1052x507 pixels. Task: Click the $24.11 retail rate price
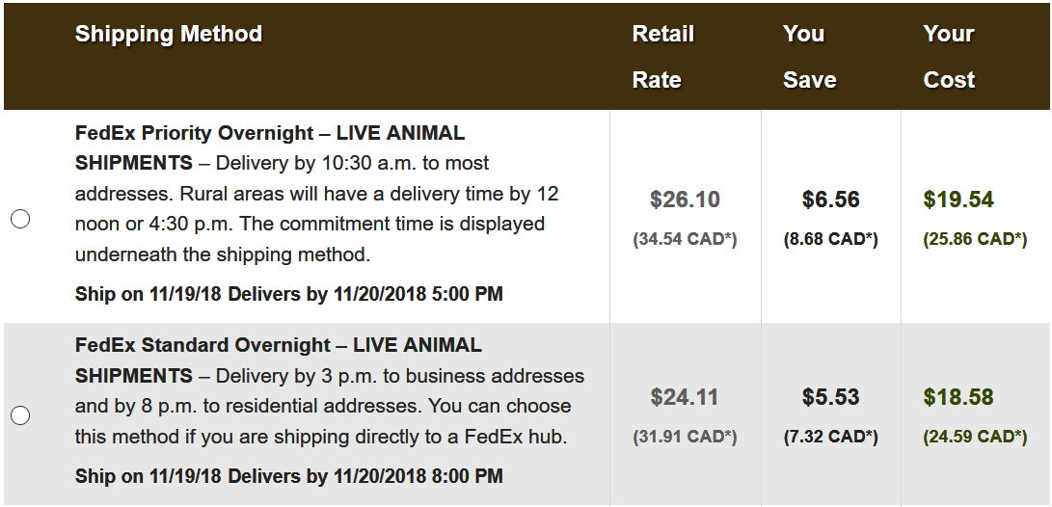click(685, 397)
